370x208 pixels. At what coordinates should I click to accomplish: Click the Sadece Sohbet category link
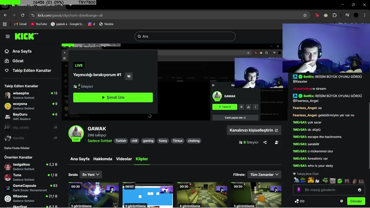(100, 141)
